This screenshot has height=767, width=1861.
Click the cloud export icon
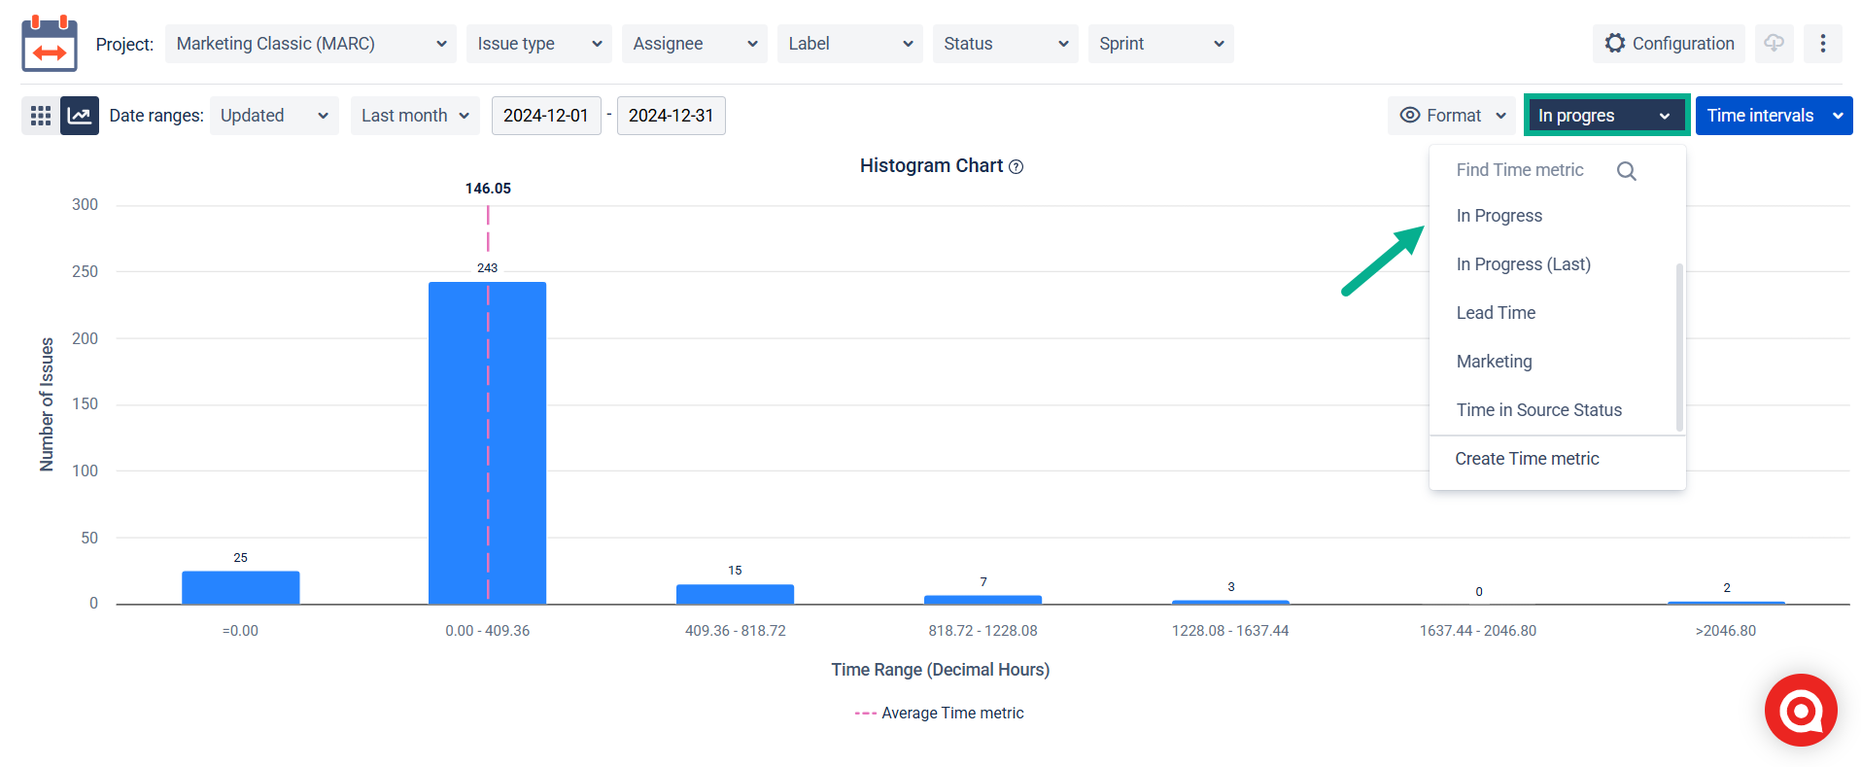coord(1774,44)
